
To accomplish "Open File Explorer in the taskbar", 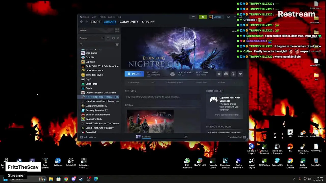I will pos(51,179).
